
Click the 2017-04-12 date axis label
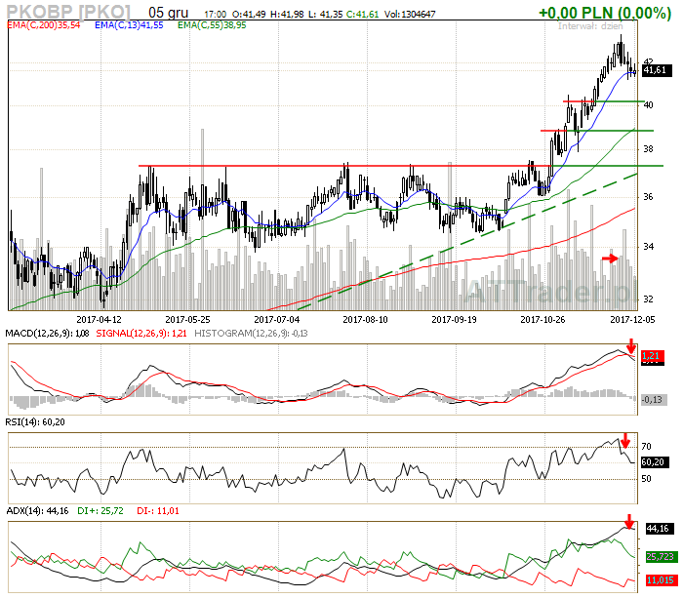point(99,320)
